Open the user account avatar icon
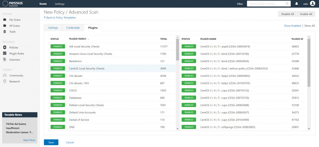 click(x=312, y=3)
